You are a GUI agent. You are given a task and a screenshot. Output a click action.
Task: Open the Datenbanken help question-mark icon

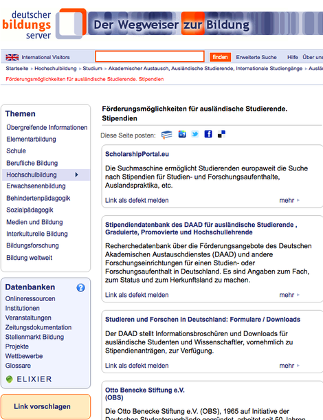coord(80,288)
